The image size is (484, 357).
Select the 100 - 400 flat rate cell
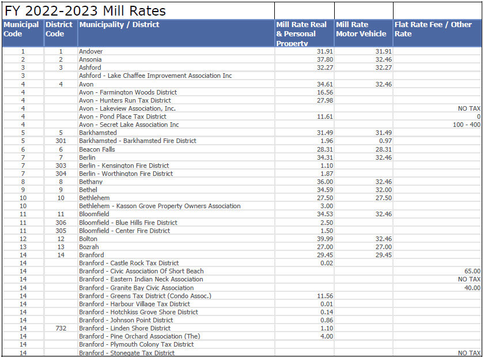pos(467,124)
